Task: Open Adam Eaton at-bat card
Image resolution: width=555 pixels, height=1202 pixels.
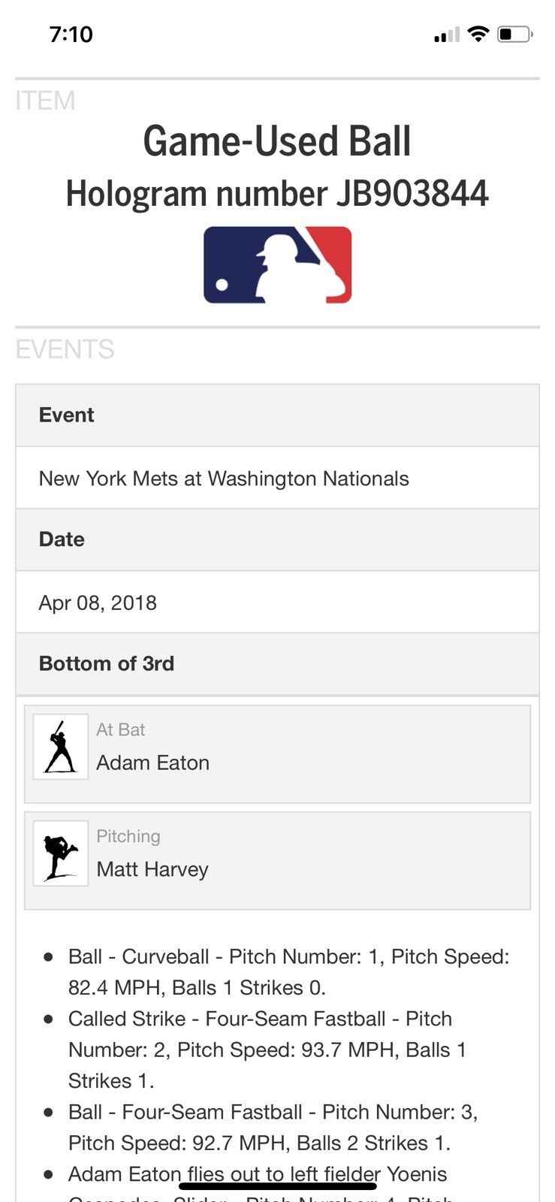Action: [x=277, y=754]
